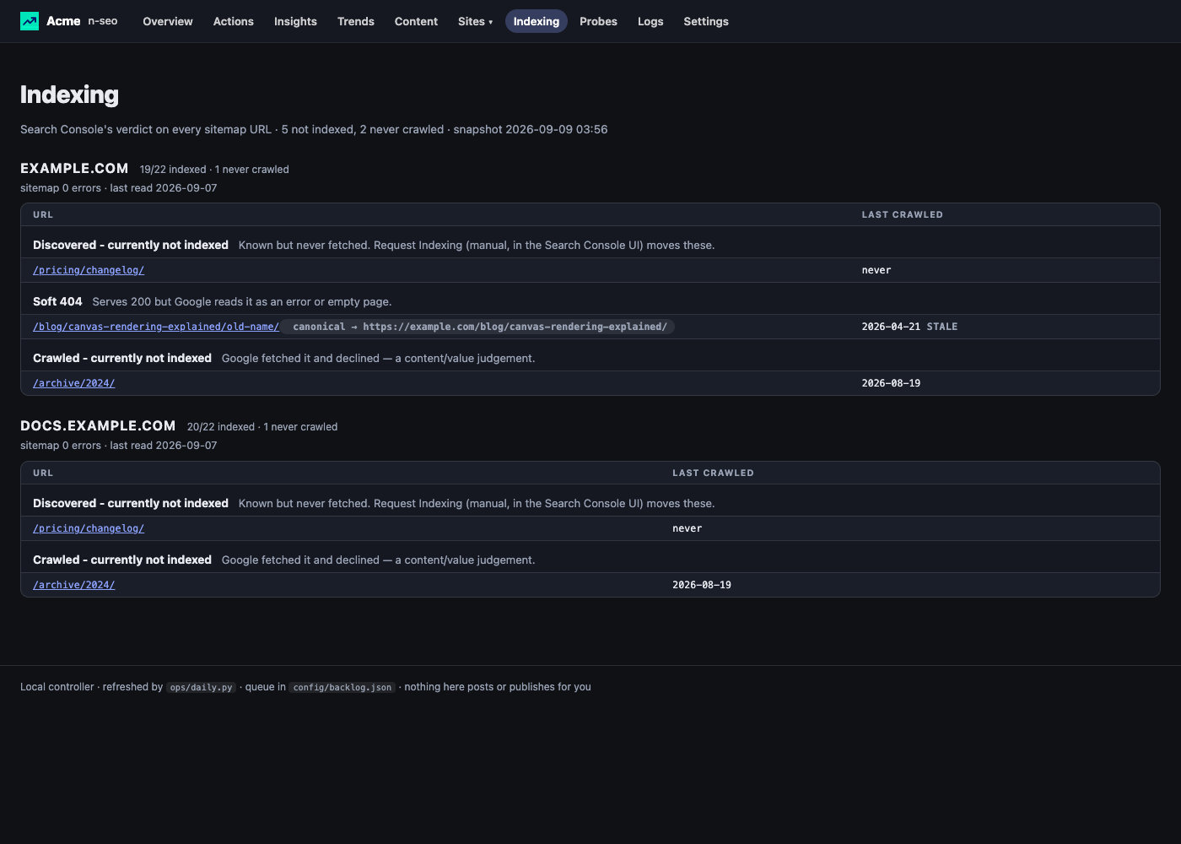Open /archive/2024/ link under DOCS.EXAMPLE.COM
This screenshot has height=844, width=1181.
click(x=74, y=585)
